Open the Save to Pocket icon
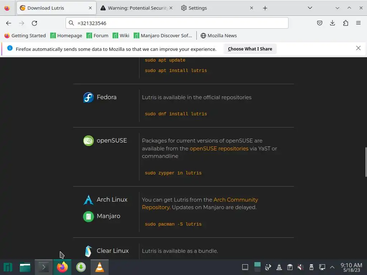 pos(319,23)
